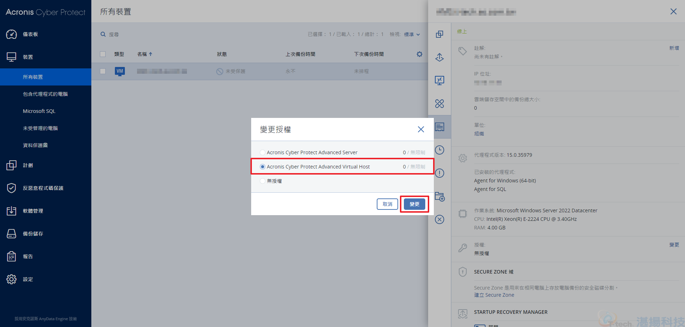Open the anti-malware shield icon
This screenshot has width=685, height=327.
pos(11,188)
